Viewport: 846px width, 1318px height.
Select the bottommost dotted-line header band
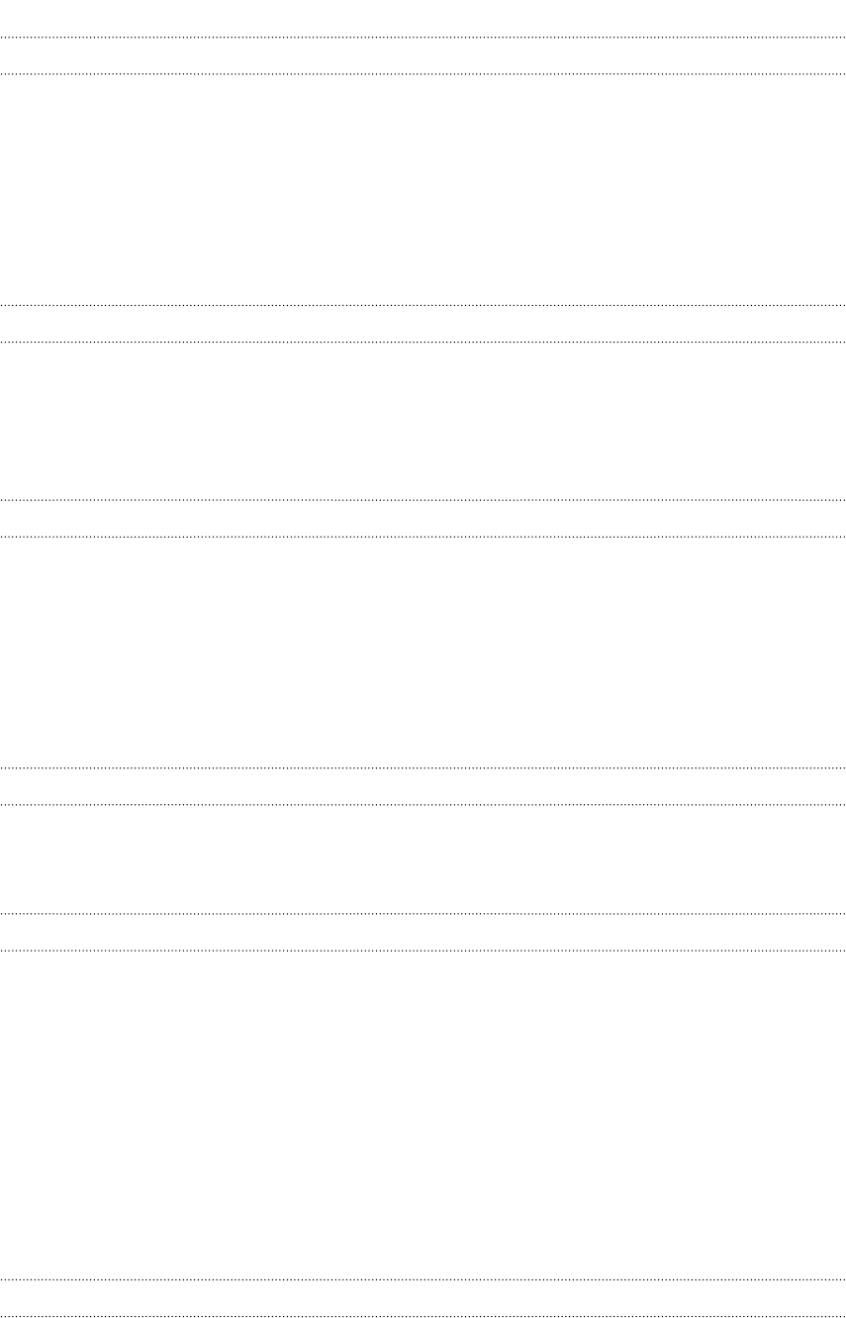(x=423, y=1298)
